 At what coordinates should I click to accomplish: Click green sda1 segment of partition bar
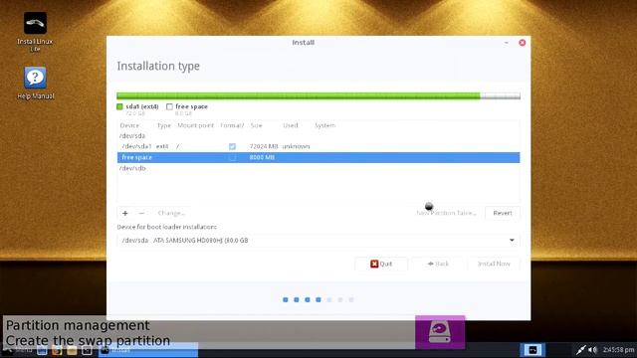coord(299,96)
